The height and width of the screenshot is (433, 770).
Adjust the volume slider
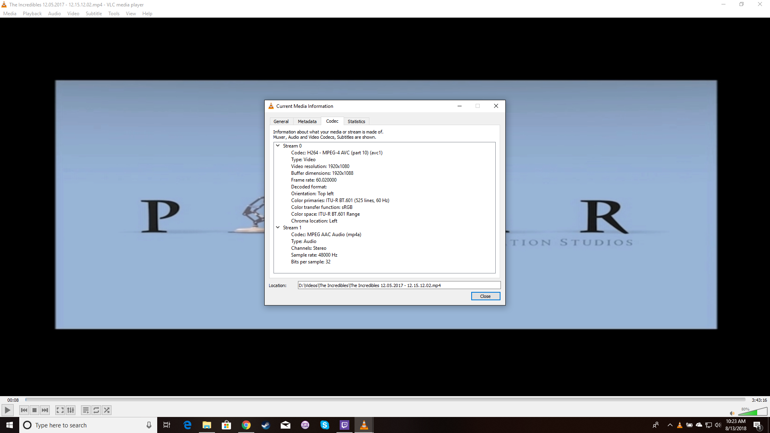pyautogui.click(x=753, y=412)
